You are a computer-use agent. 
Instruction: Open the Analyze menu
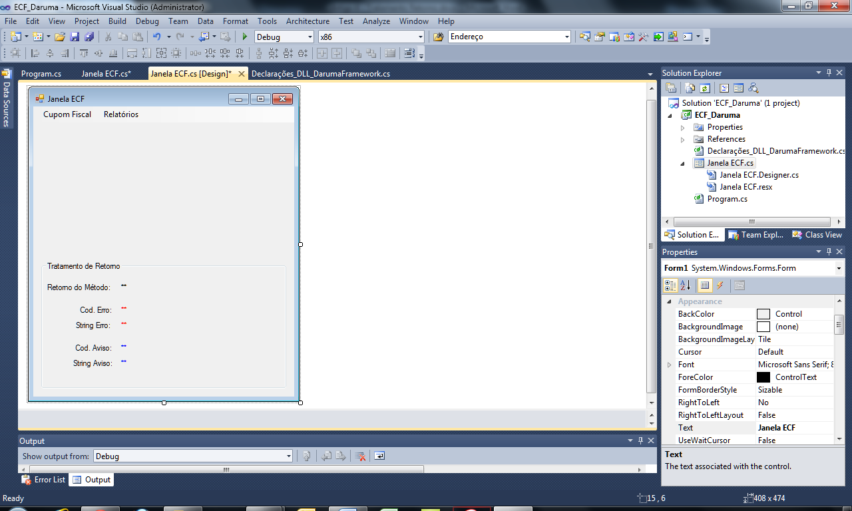tap(376, 21)
